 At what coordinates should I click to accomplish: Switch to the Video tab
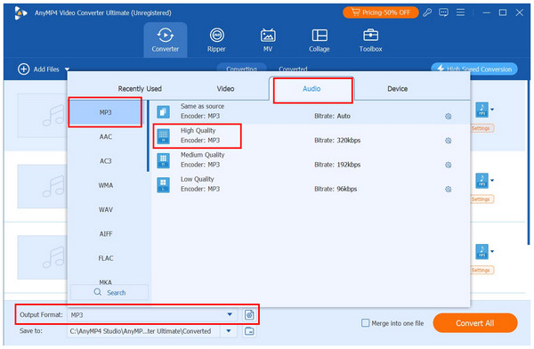pyautogui.click(x=225, y=89)
